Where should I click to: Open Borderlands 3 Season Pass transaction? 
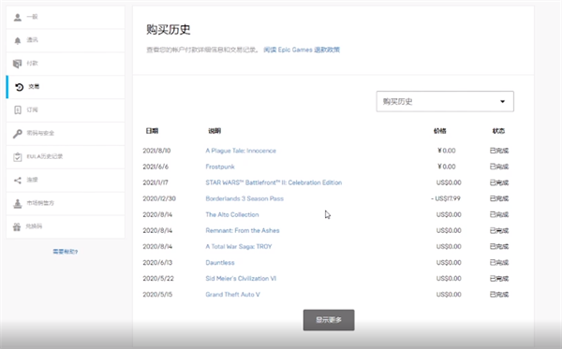pyautogui.click(x=244, y=198)
